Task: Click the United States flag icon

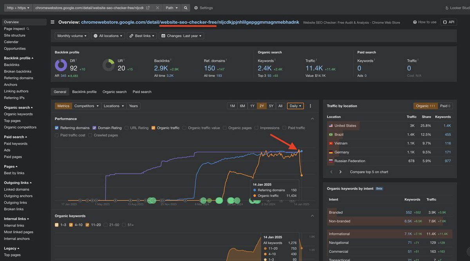Action: click(x=331, y=126)
